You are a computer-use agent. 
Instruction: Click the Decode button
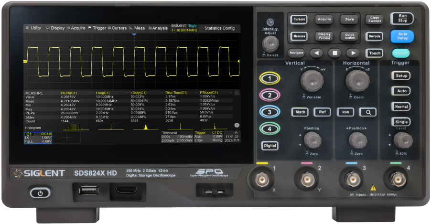pyautogui.click(x=374, y=36)
